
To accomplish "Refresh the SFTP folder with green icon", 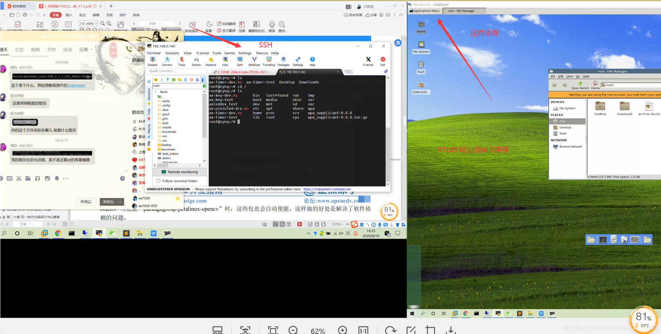I will (174, 80).
